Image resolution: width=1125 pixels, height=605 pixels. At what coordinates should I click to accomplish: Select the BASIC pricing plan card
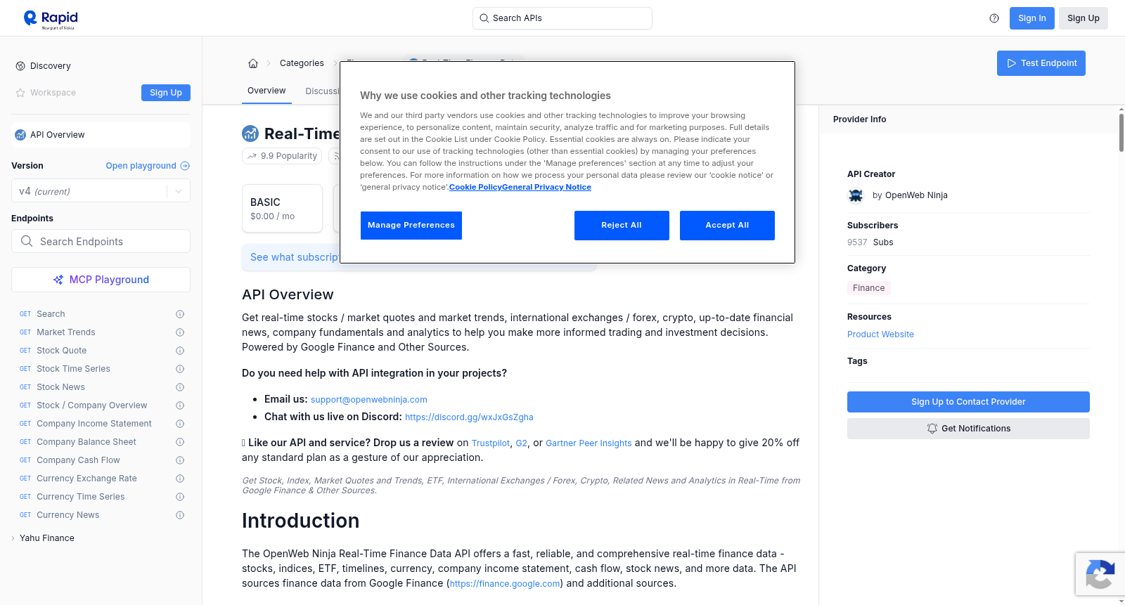pos(282,209)
